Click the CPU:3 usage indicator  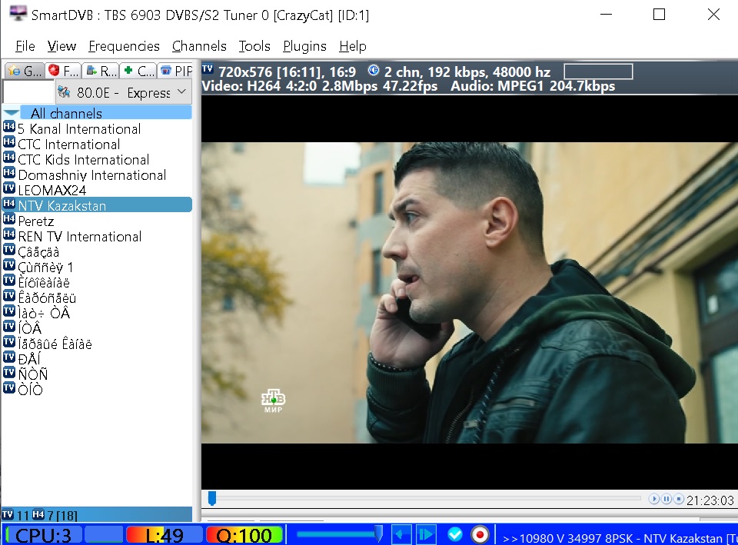pos(43,536)
